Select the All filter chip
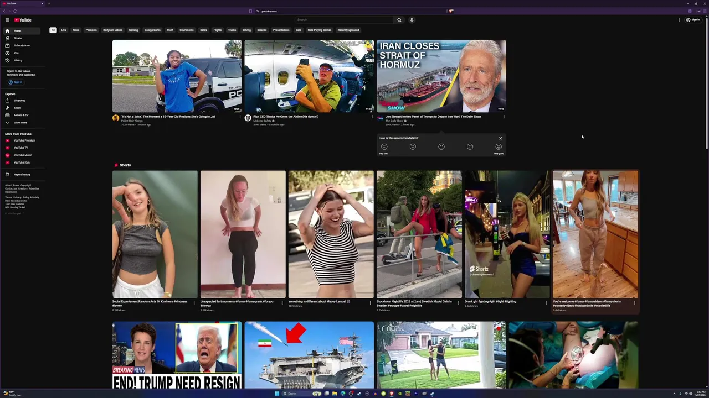The image size is (709, 398). (53, 30)
